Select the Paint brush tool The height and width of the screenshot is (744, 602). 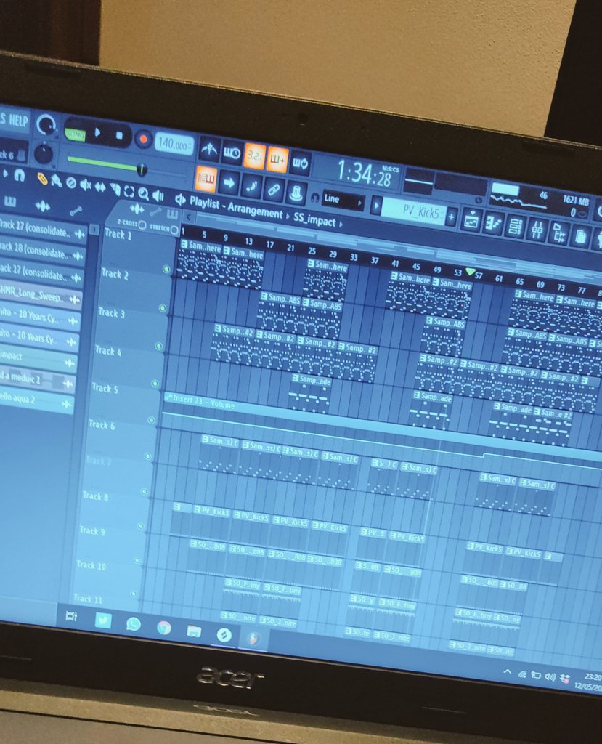click(x=57, y=181)
